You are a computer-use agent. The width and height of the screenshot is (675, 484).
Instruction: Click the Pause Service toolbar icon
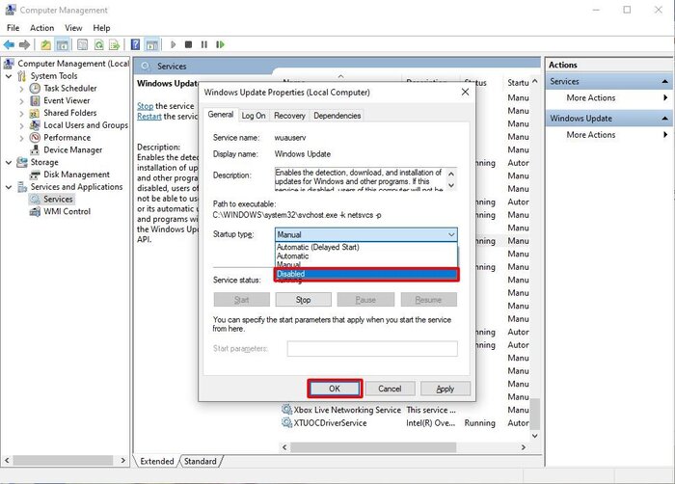[204, 44]
